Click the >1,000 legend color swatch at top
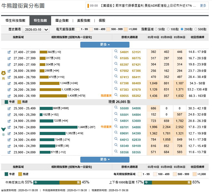The image size is (212, 194). (126, 29)
